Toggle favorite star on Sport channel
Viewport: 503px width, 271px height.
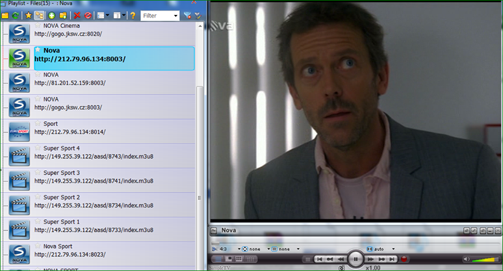click(x=38, y=123)
